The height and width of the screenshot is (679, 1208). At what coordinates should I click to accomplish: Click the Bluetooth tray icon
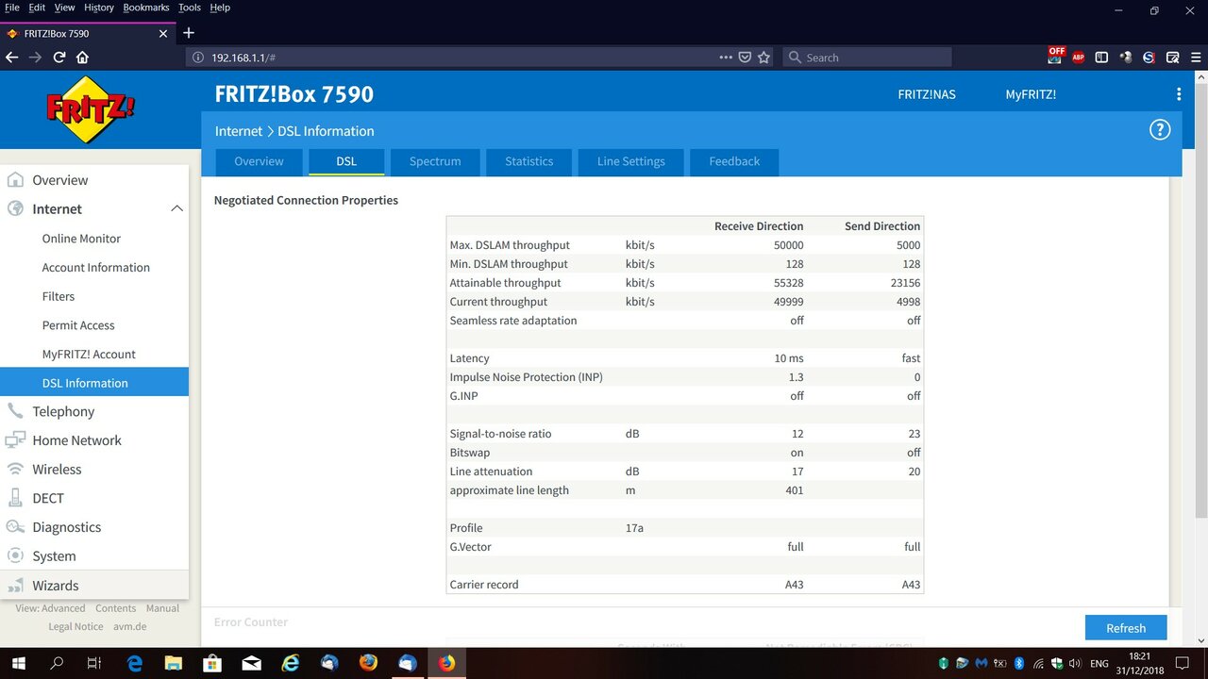[1019, 663]
